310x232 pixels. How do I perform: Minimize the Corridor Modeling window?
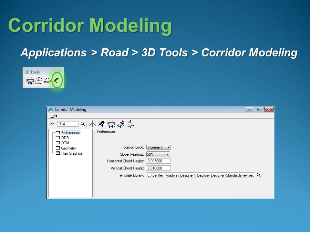[x=250, y=110]
